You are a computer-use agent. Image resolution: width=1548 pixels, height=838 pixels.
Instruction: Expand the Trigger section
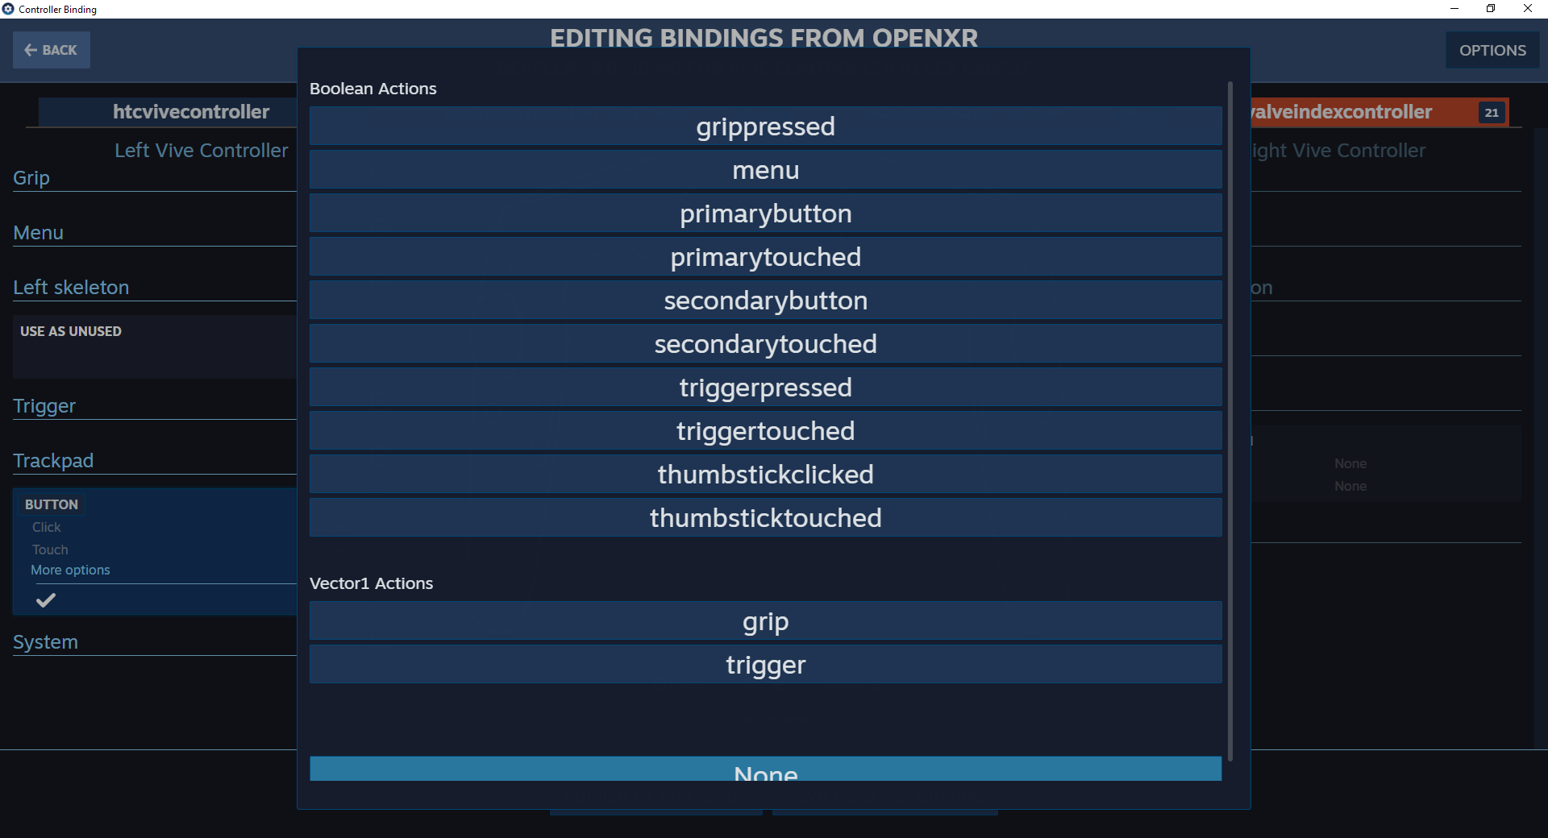44,406
